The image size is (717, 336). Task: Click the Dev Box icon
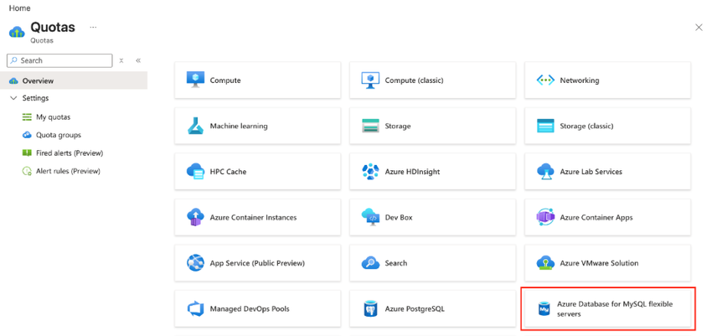click(x=370, y=217)
